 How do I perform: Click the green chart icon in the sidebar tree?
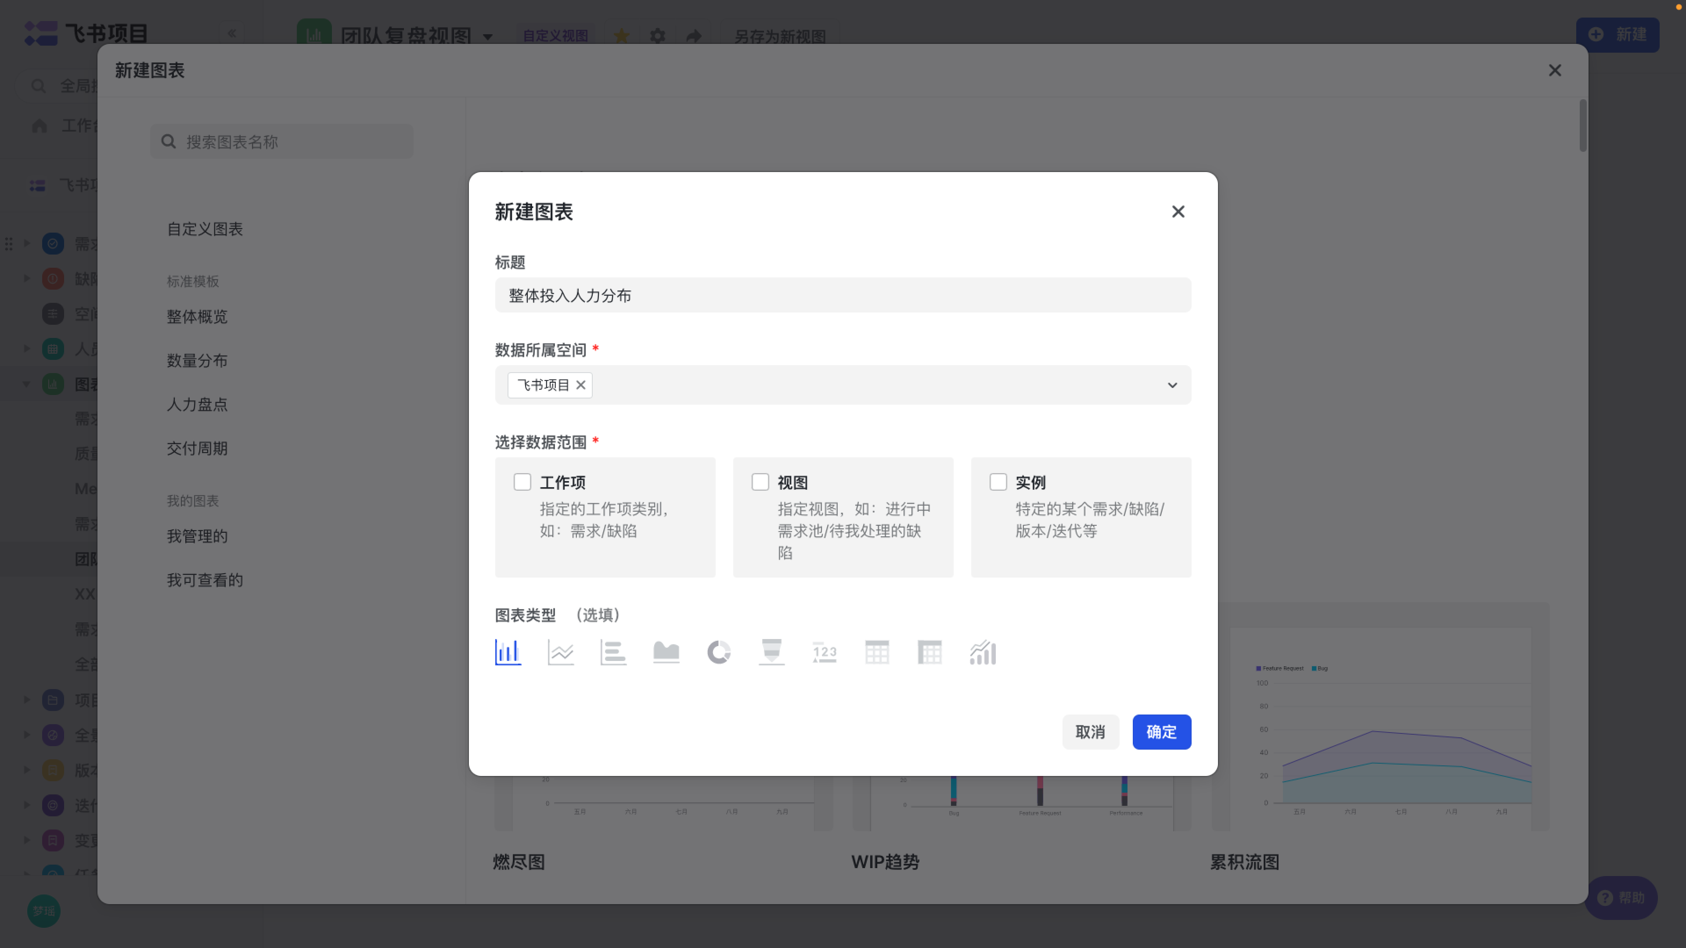(53, 384)
